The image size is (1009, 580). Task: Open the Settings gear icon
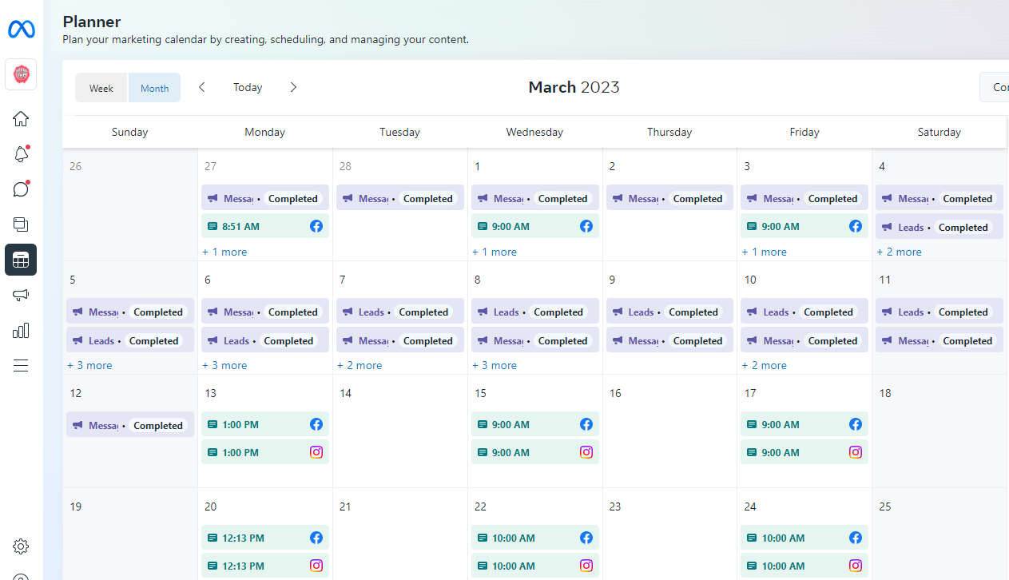click(x=21, y=546)
